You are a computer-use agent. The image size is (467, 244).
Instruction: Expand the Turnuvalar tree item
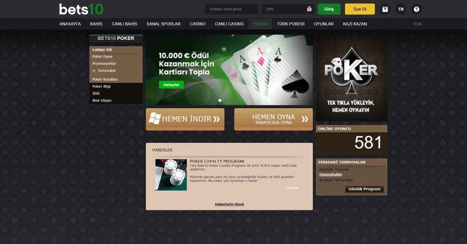click(94, 71)
